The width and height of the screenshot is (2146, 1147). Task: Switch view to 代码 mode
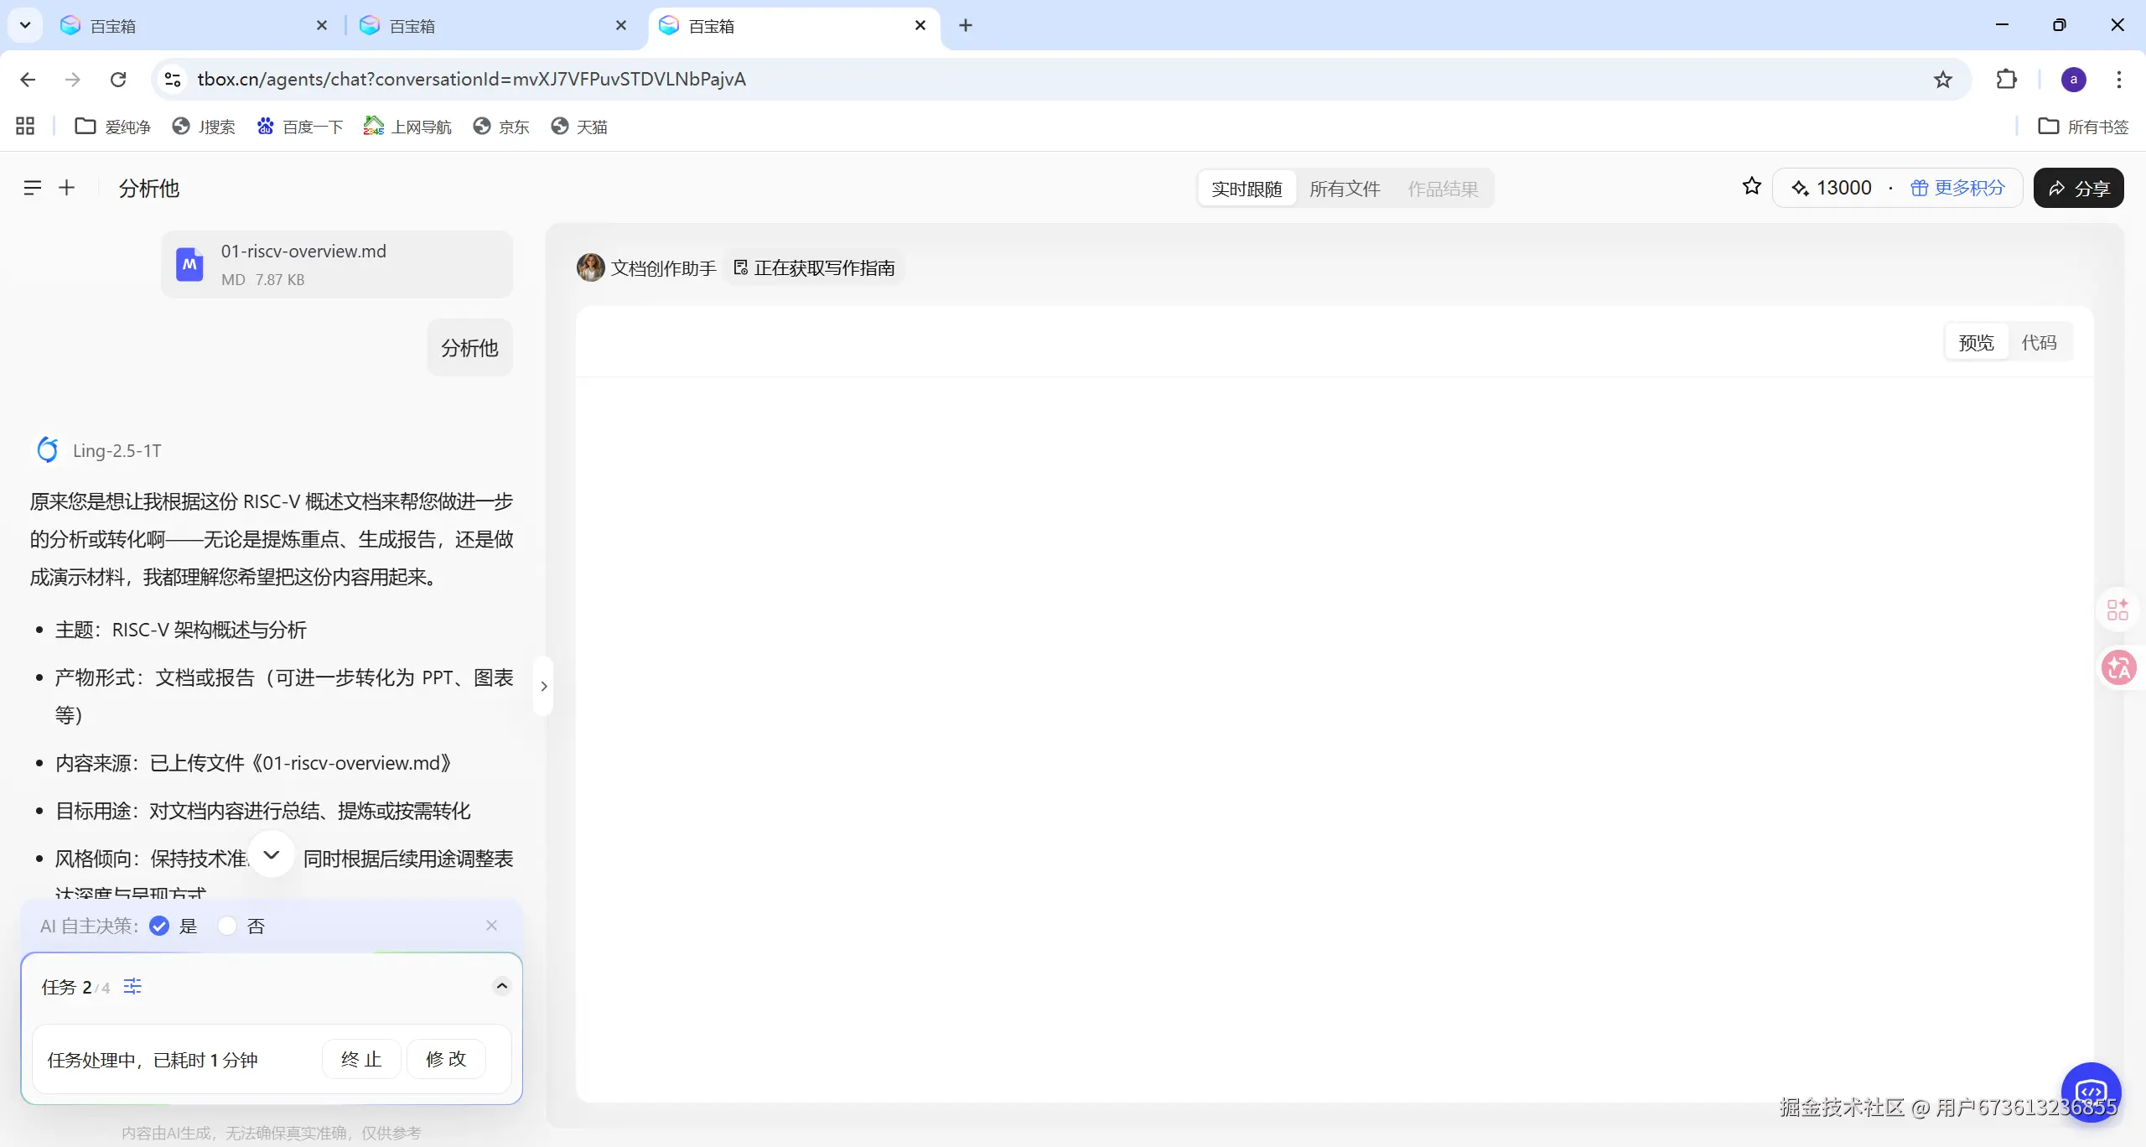pos(2039,342)
